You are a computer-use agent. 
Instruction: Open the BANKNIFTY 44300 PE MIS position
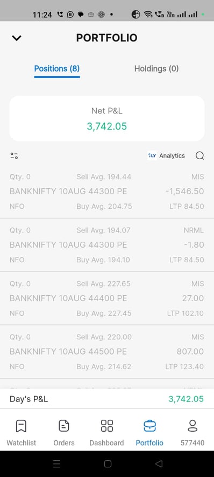[x=107, y=192]
